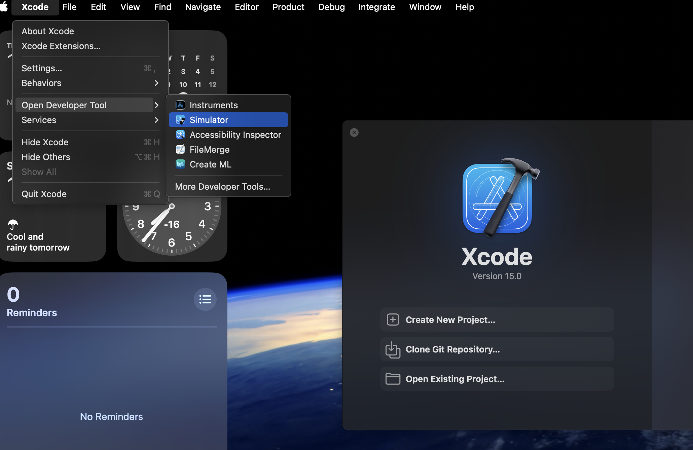Screen dimensions: 693x450
Task: Launch Simulator from the submenu
Action: click(228, 120)
